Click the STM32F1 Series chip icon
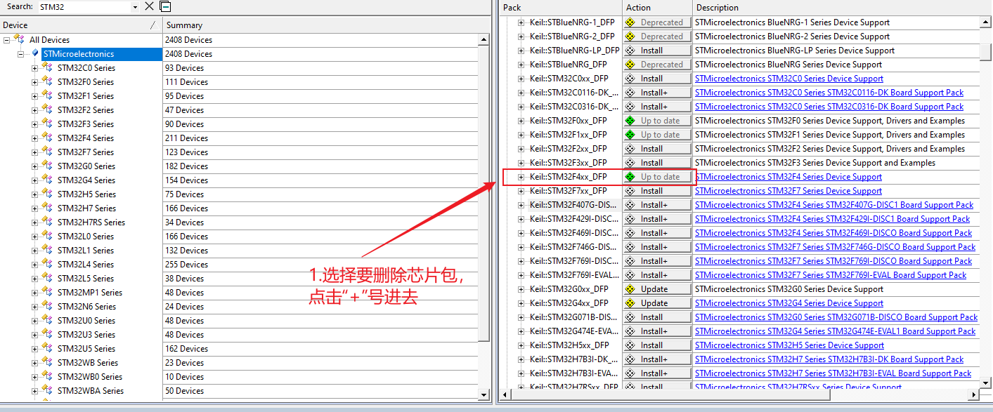Image resolution: width=993 pixels, height=412 pixels. pyautogui.click(x=47, y=95)
